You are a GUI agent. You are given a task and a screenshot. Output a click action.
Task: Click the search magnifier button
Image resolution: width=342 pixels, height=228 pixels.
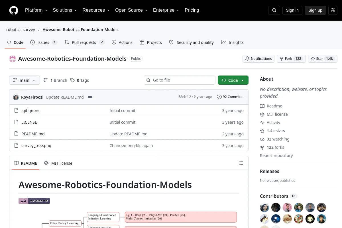pyautogui.click(x=274, y=10)
